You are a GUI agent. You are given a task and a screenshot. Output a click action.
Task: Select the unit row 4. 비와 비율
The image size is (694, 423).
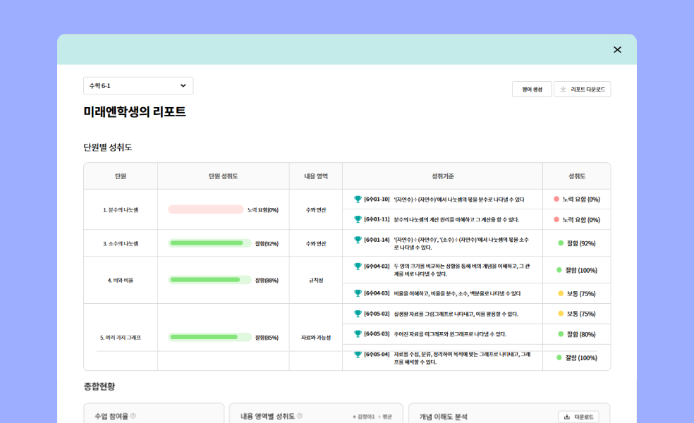121,280
